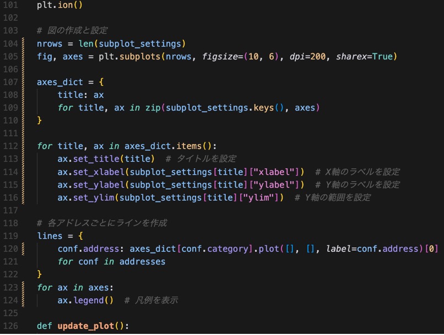The height and width of the screenshot is (335, 444).
Task: Click line number 126 in the gutter
Action: pos(9,326)
